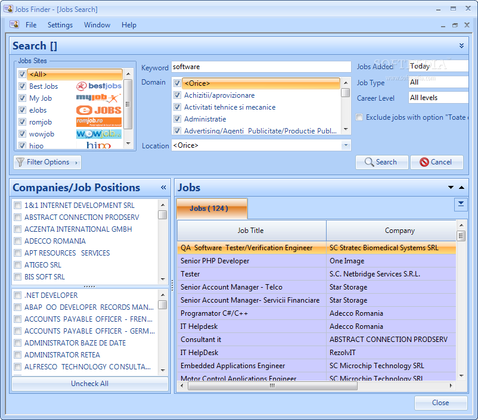Click the romjob.ro site logo
The width and height of the screenshot is (478, 420).
[x=99, y=122]
